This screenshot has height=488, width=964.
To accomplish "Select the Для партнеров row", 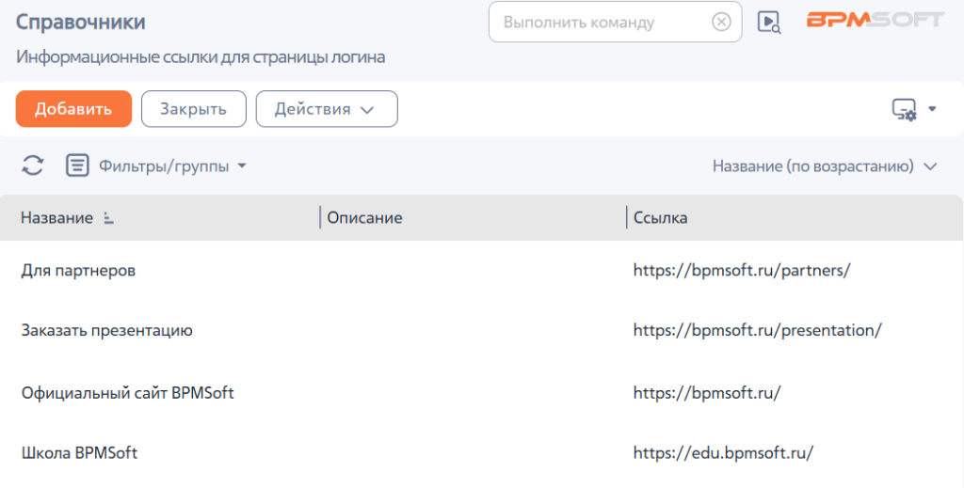I will (x=481, y=270).
